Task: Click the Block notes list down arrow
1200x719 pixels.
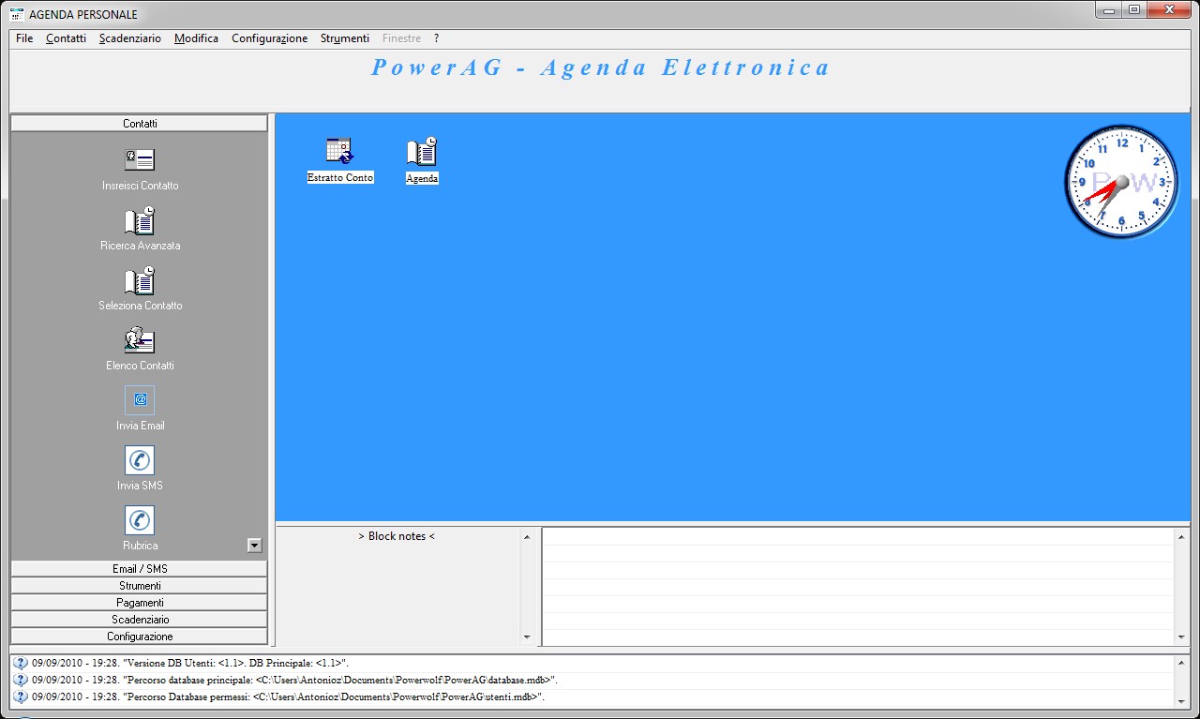Action: coord(526,637)
